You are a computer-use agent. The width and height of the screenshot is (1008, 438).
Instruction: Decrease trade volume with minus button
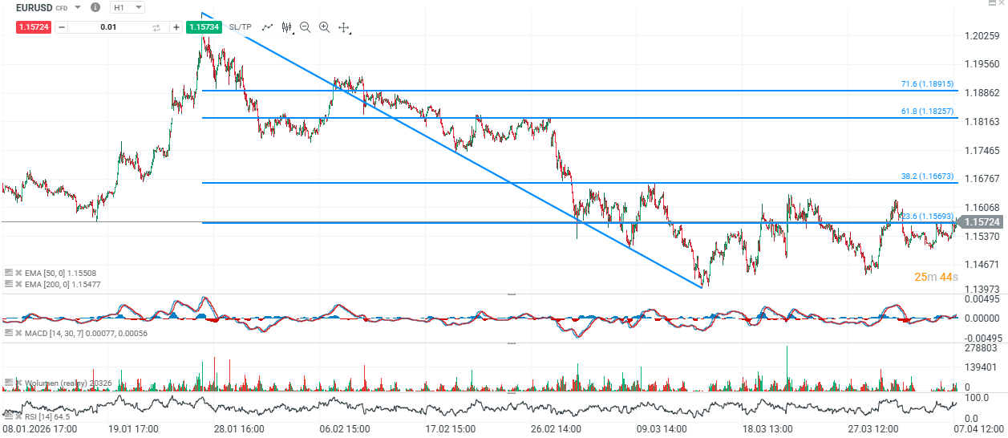click(x=62, y=27)
